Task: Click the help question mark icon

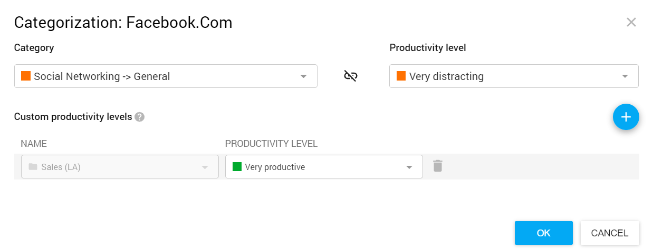Action: (139, 117)
